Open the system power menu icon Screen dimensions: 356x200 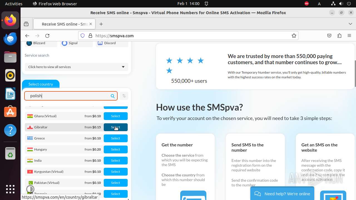click(x=349, y=4)
